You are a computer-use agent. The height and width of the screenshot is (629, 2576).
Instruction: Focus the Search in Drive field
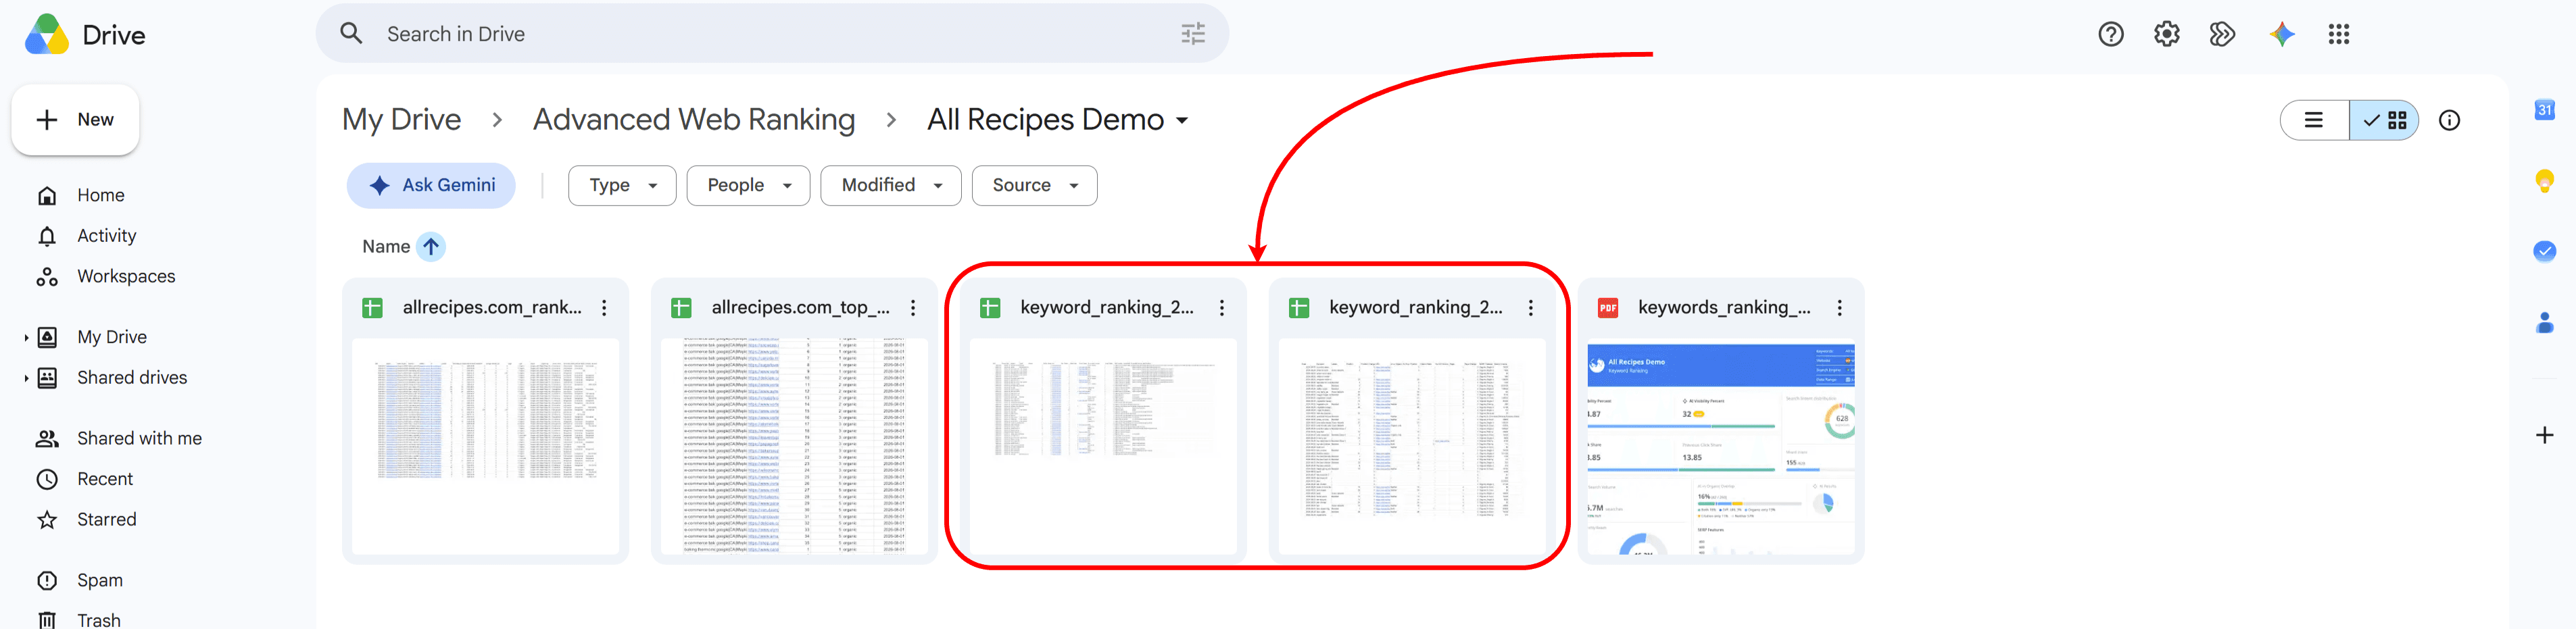coord(772,34)
